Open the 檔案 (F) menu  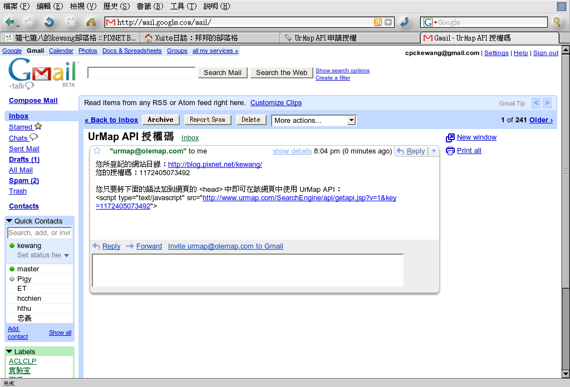[16, 6]
